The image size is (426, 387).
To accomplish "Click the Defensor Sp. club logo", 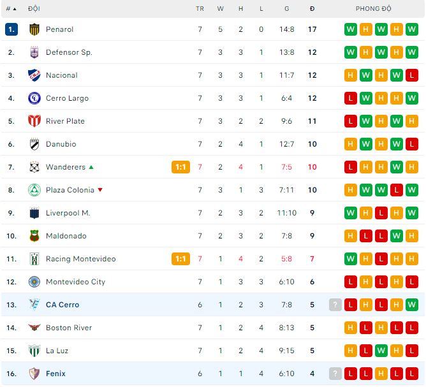I will pyautogui.click(x=34, y=52).
